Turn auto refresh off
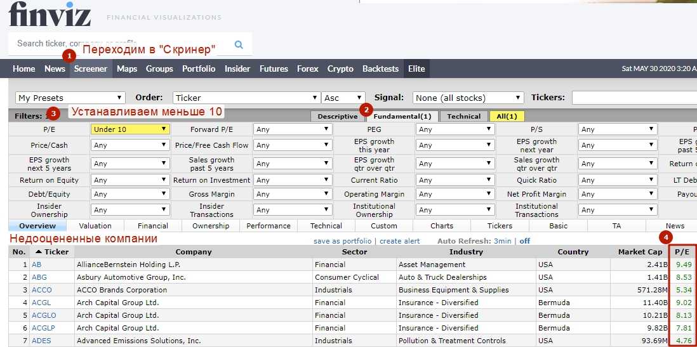 (525, 241)
